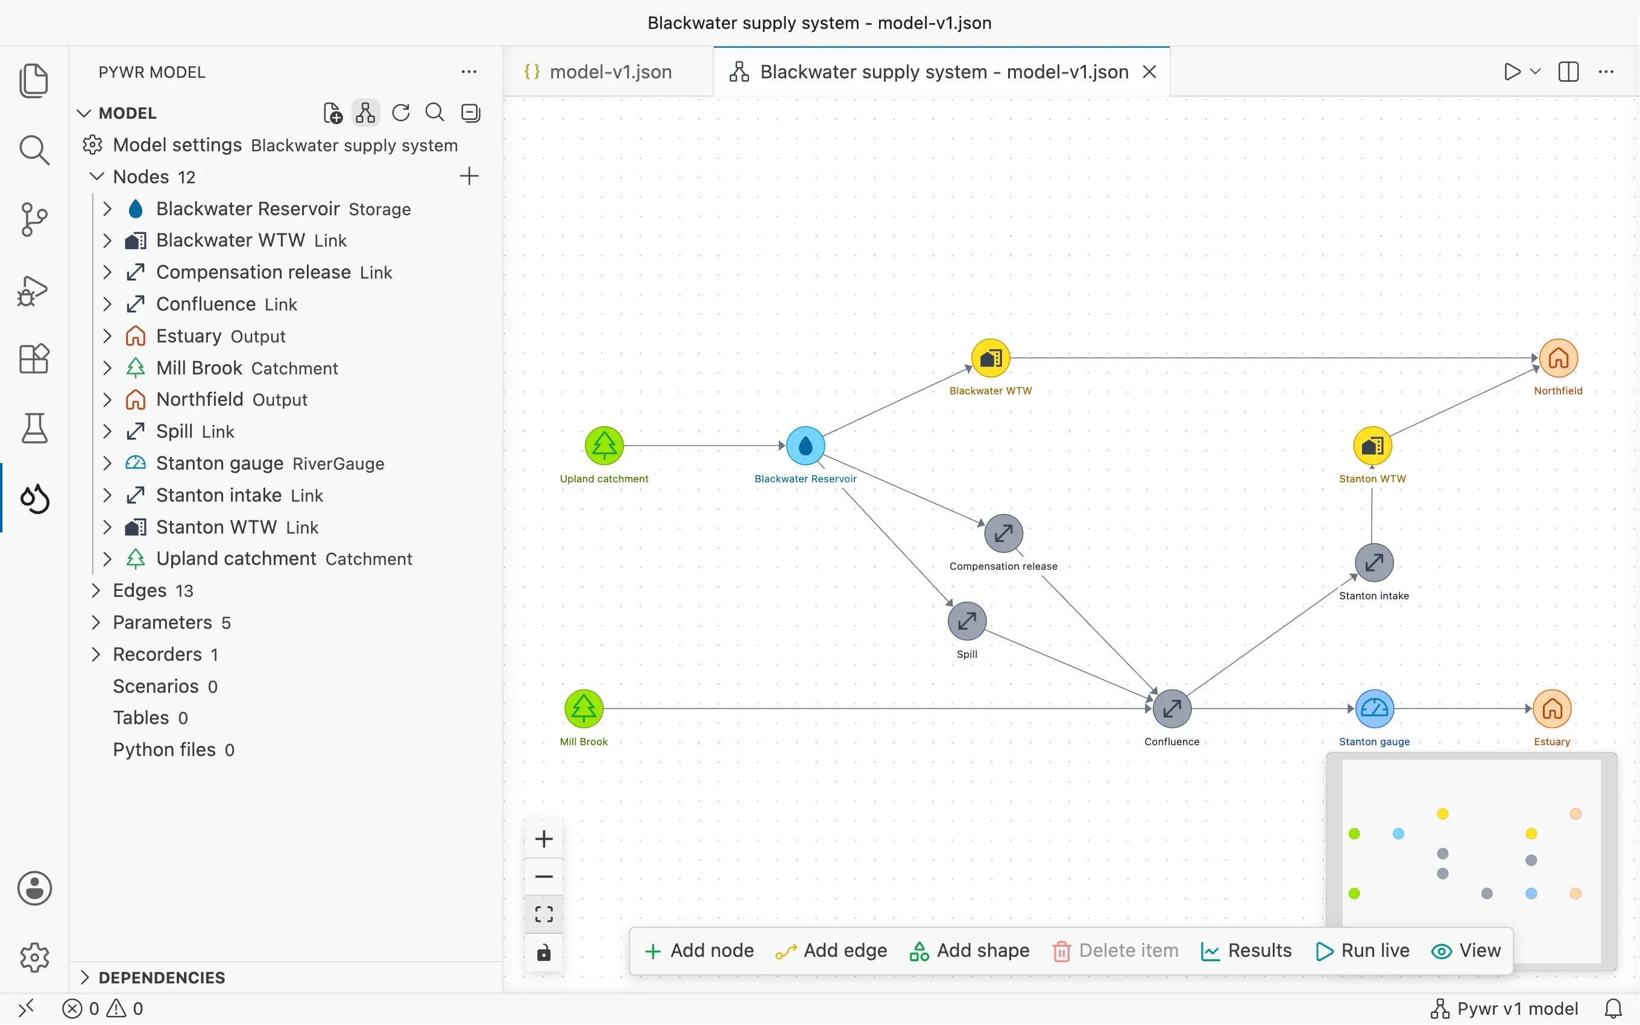Screen dimensions: 1640x1025
Task: Click the Run live button
Action: click(x=1362, y=950)
